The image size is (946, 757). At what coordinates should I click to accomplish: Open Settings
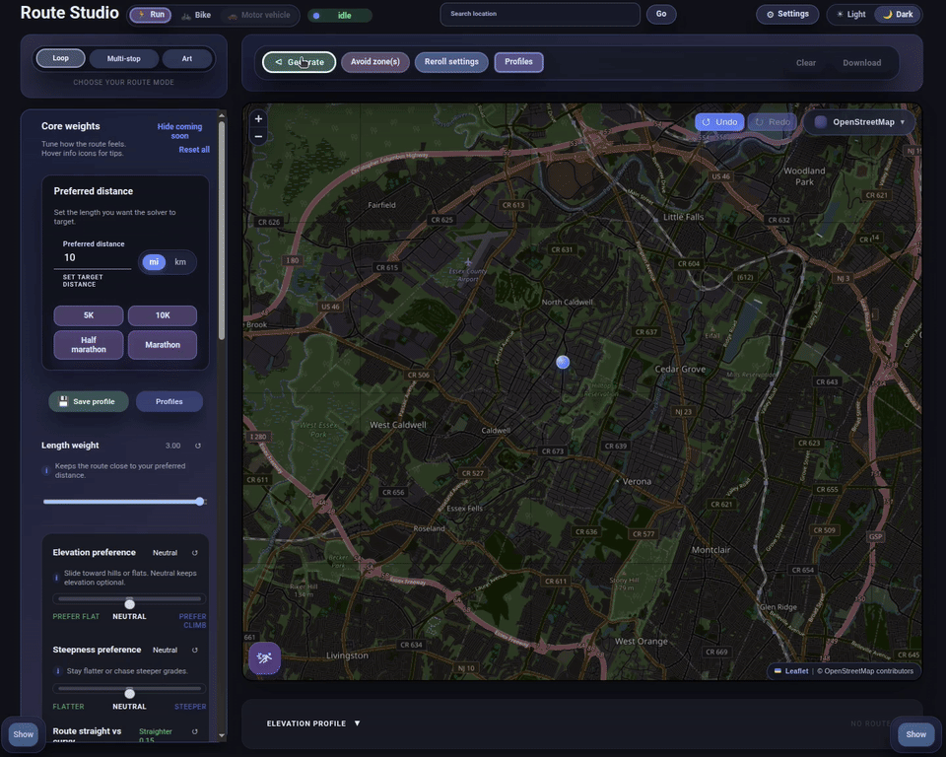click(x=787, y=14)
